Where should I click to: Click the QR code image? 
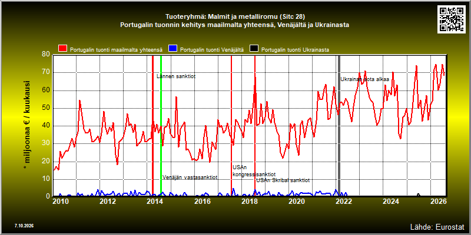coord(451,19)
